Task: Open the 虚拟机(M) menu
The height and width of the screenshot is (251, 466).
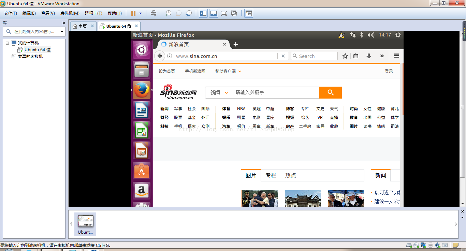Action: [x=70, y=13]
